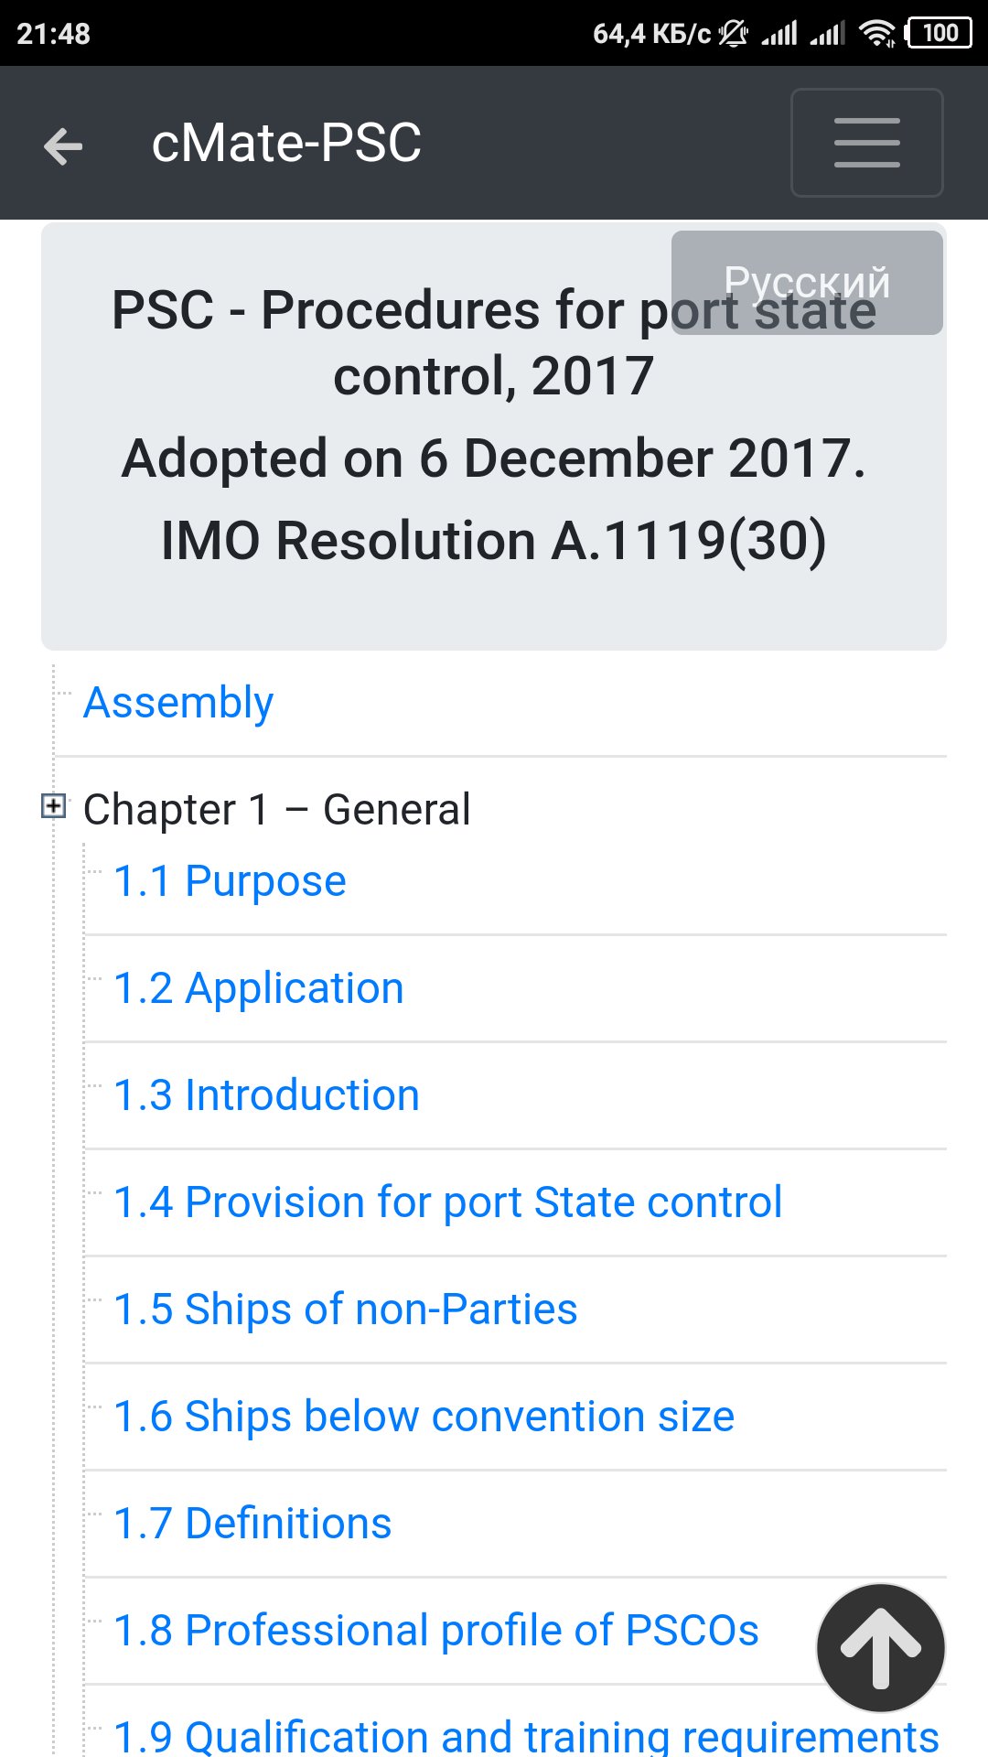Tap the scroll-to-top arrow button

[880, 1647]
